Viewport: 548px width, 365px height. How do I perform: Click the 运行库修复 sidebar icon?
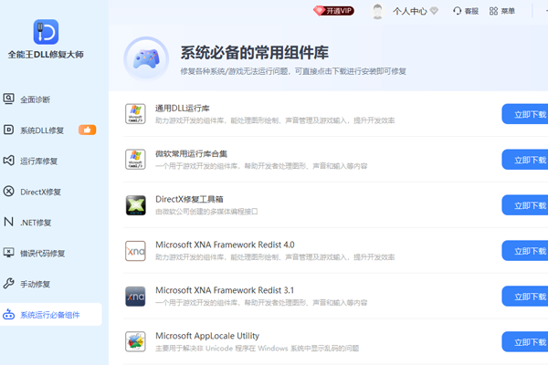[9, 161]
